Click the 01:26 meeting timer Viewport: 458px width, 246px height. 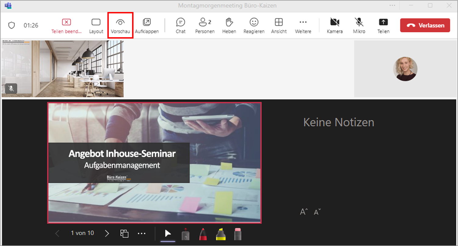coord(31,25)
